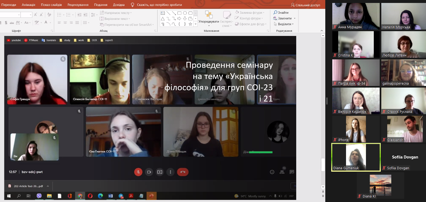Set paragraph alignment to center

pyautogui.click(x=65, y=23)
